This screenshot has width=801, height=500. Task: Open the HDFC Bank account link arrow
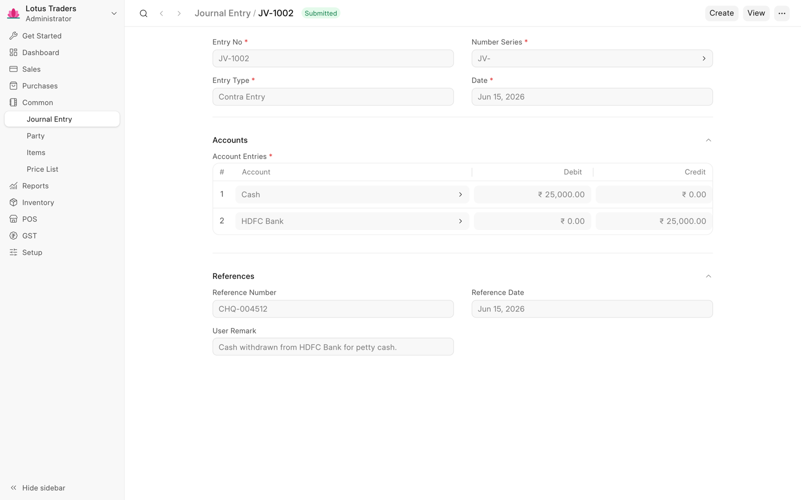tap(461, 221)
